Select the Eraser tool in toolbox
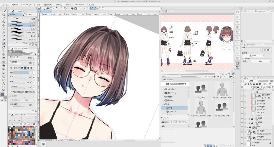Viewport: 274px width, 147px height. 4,58
